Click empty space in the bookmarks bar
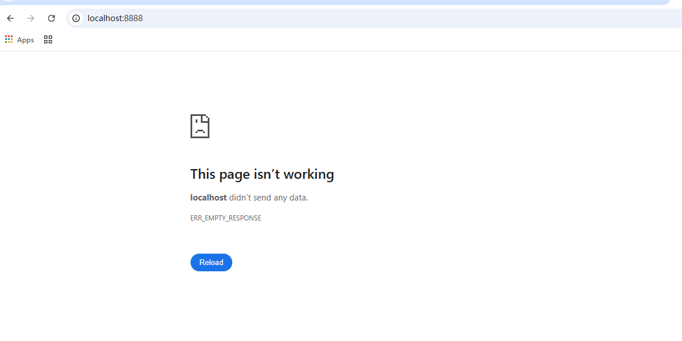 click(x=343, y=39)
